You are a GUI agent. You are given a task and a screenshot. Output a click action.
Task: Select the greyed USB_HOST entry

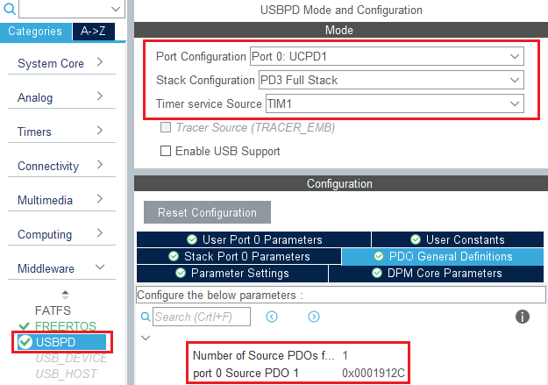[66, 374]
